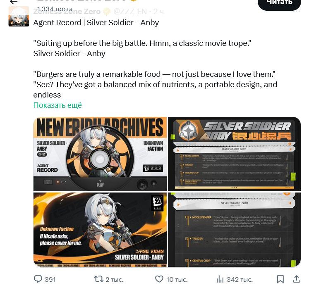Click the reply comment icon
309x290 pixels.
(38, 279)
